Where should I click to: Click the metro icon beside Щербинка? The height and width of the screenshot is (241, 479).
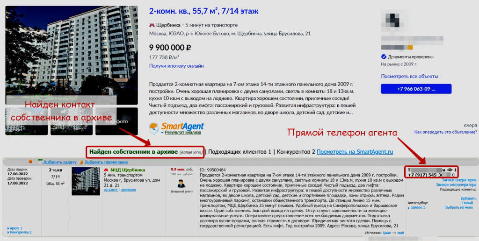(x=152, y=25)
